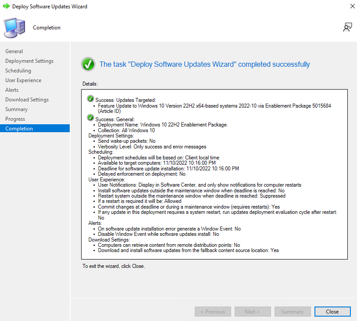Click the Collection: All Windows 10 line
Image resolution: width=357 pixels, height=321 pixels.
click(126, 130)
